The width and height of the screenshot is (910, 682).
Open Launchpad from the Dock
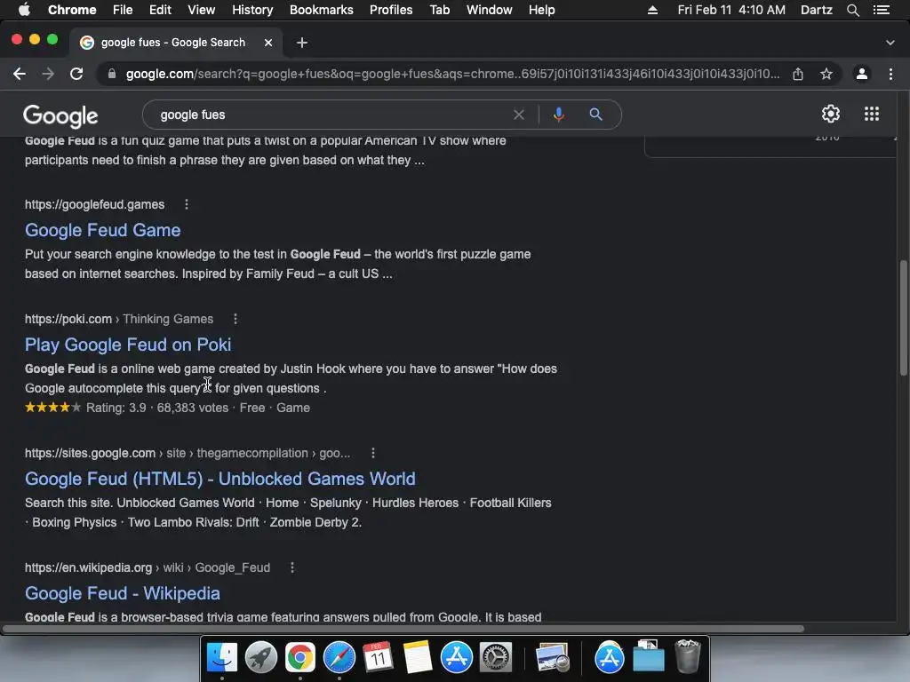(x=260, y=658)
